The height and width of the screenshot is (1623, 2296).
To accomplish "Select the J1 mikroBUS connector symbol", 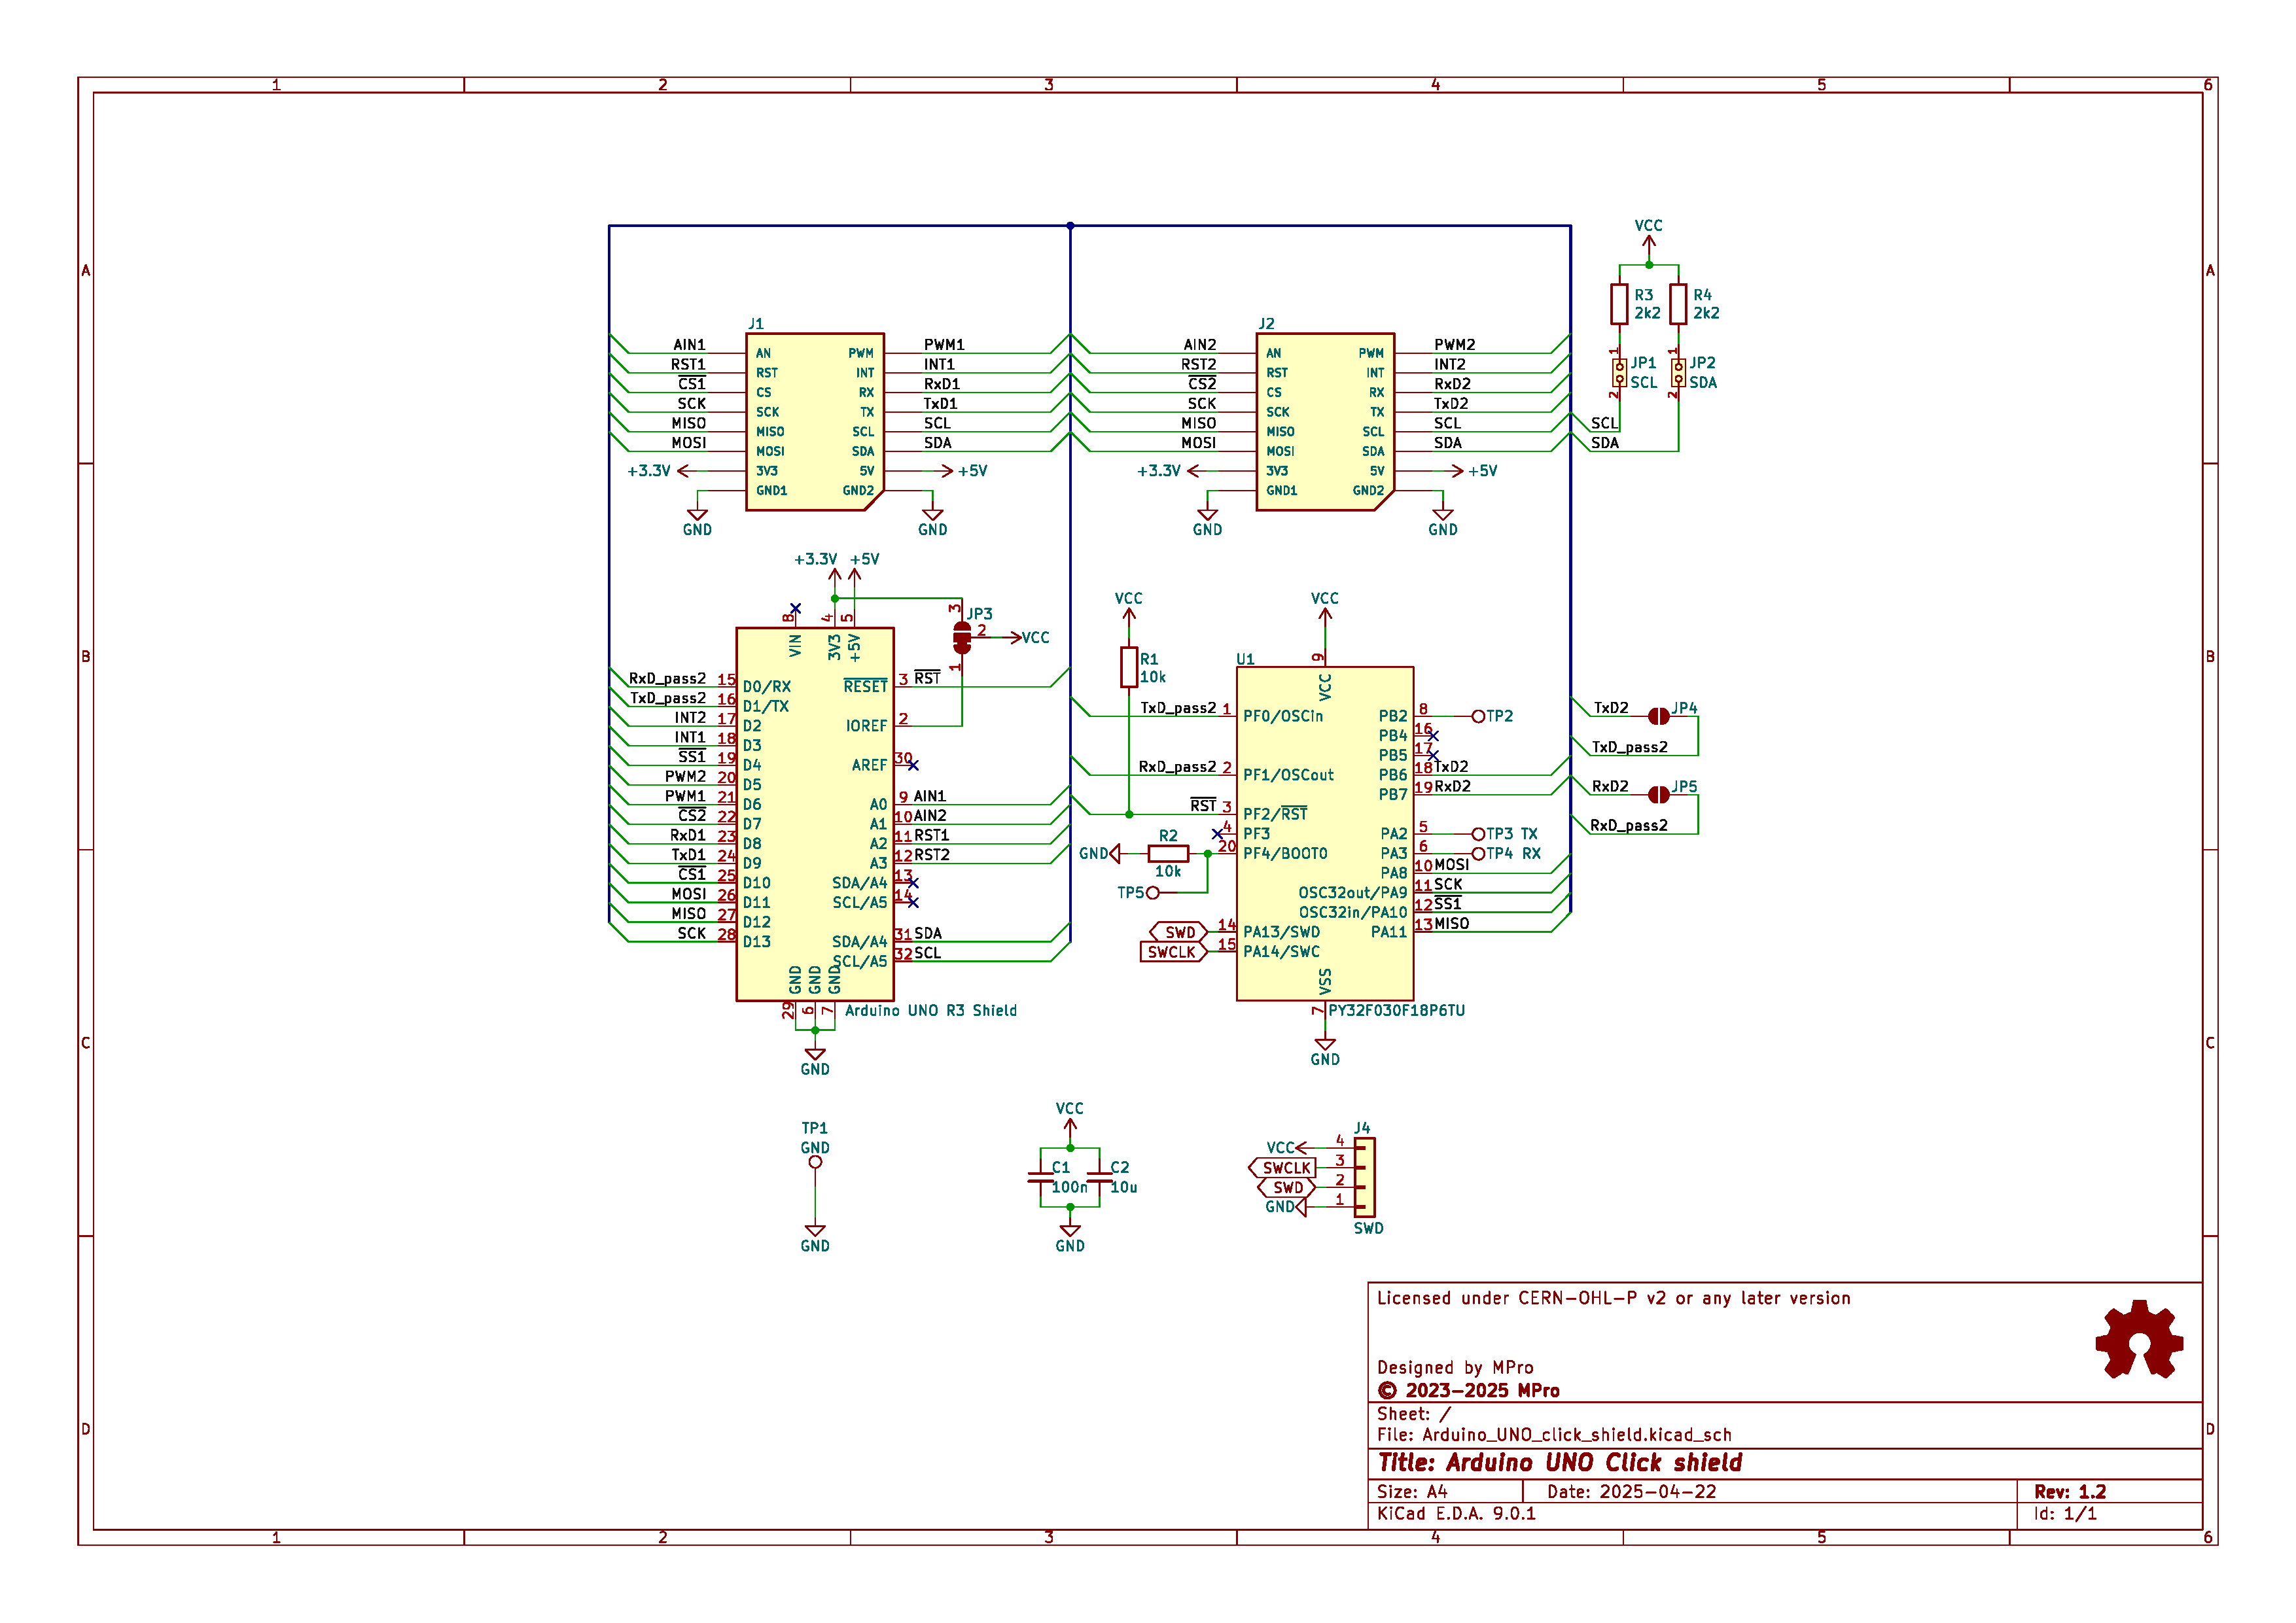I will pyautogui.click(x=815, y=422).
